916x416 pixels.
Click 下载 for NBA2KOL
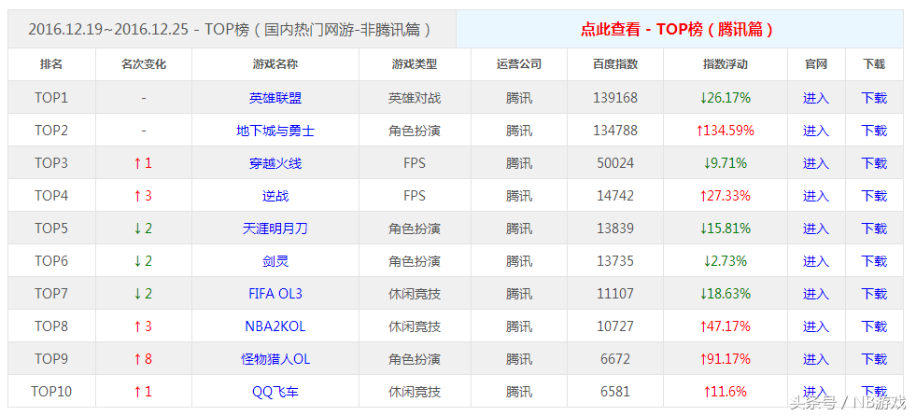pos(874,326)
